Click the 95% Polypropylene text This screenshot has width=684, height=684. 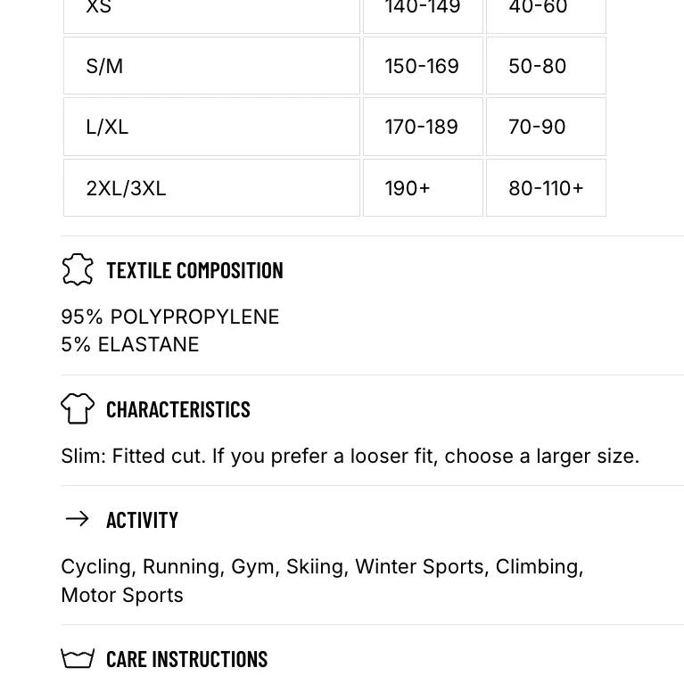[x=170, y=317]
